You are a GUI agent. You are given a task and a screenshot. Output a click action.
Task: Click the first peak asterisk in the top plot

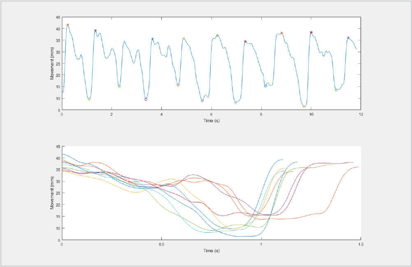68,25
